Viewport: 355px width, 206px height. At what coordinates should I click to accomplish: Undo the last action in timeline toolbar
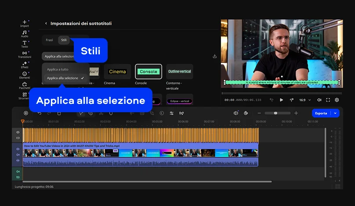40,113
